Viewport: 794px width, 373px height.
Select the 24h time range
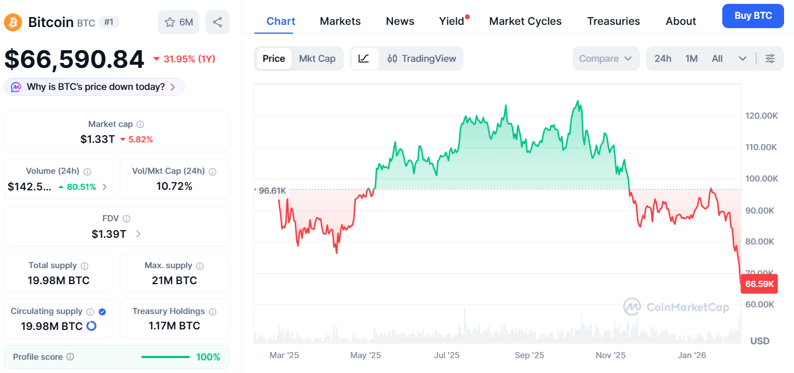[663, 58]
